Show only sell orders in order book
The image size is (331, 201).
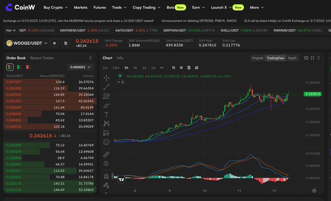[x=27, y=67]
